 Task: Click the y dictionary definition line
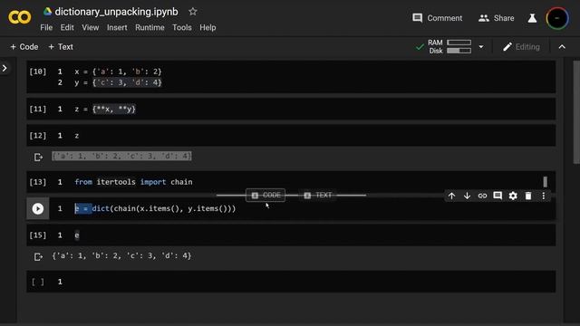[x=118, y=82]
